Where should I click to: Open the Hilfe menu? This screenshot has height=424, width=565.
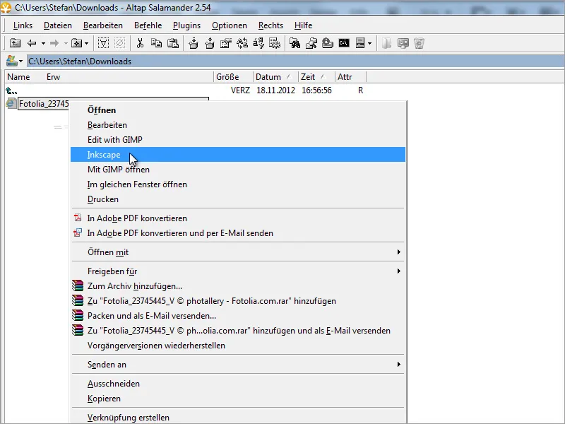(303, 25)
